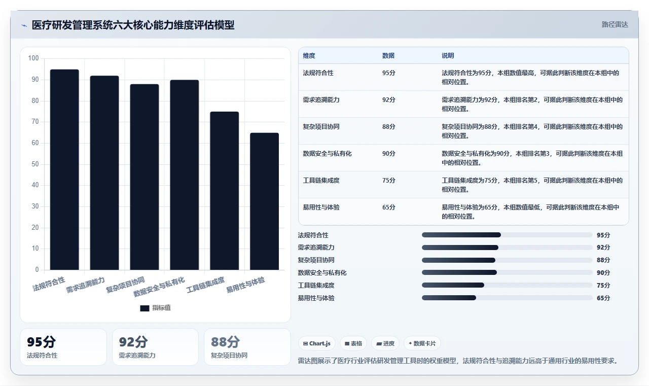Click the 复杂项目协同 bar in chart

[x=145, y=177]
